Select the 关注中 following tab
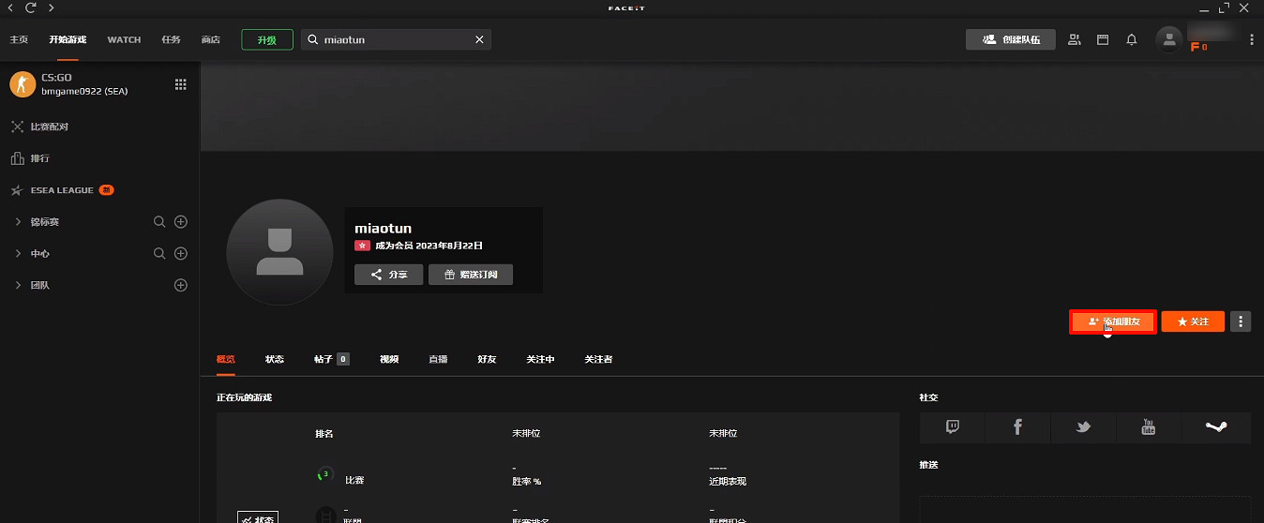 [x=540, y=359]
